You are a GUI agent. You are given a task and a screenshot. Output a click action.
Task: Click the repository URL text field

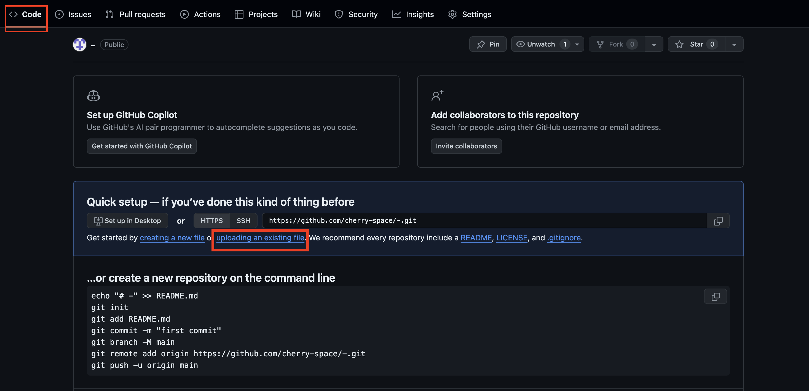click(484, 221)
